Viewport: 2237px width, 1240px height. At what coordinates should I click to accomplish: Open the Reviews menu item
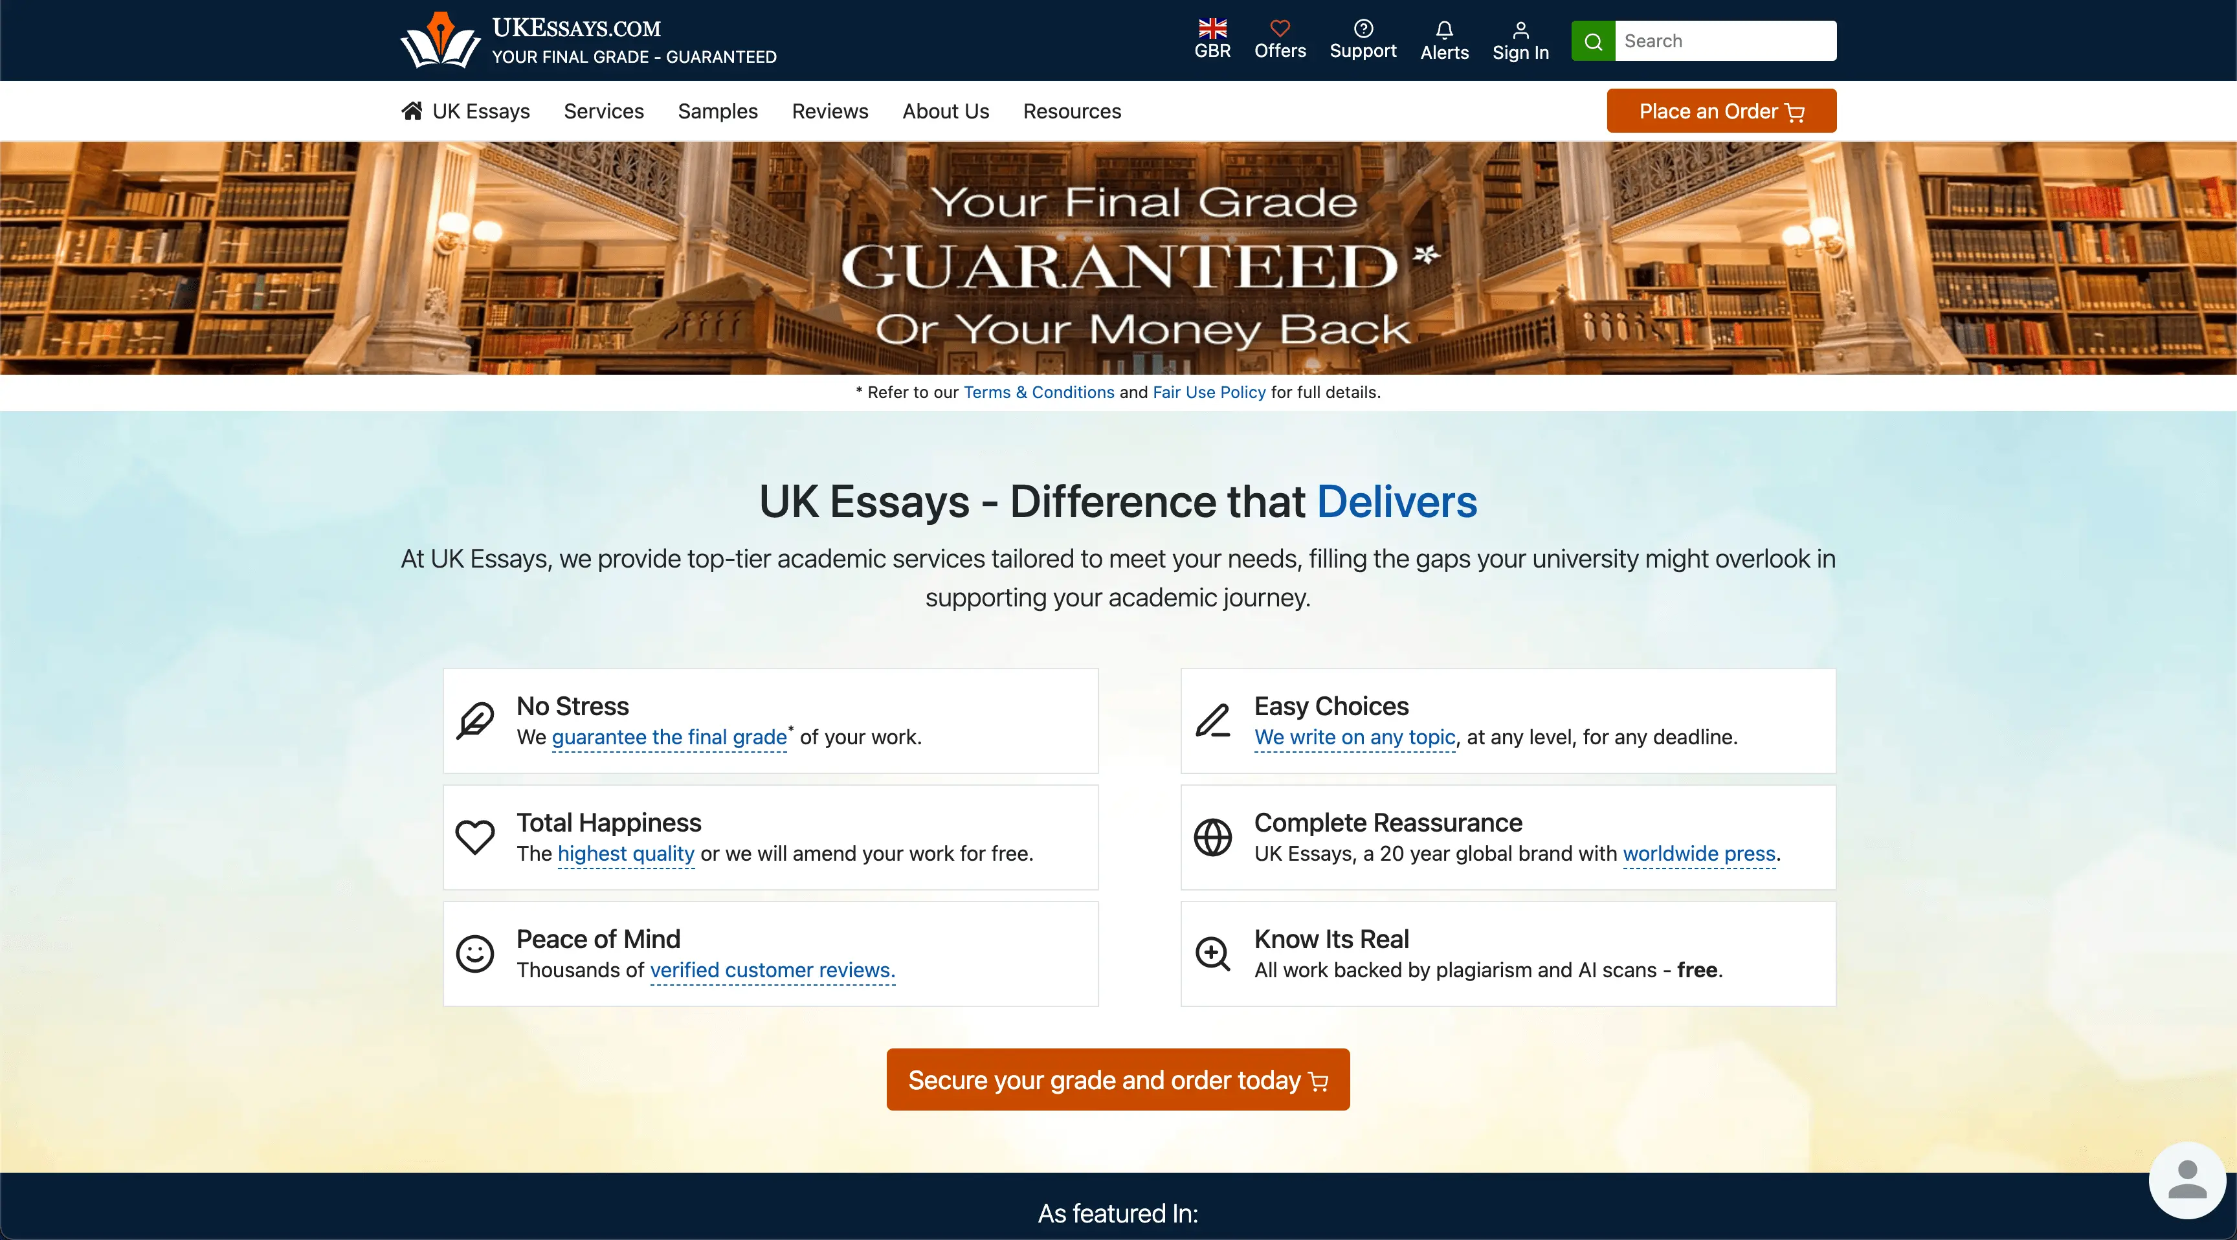(x=829, y=111)
